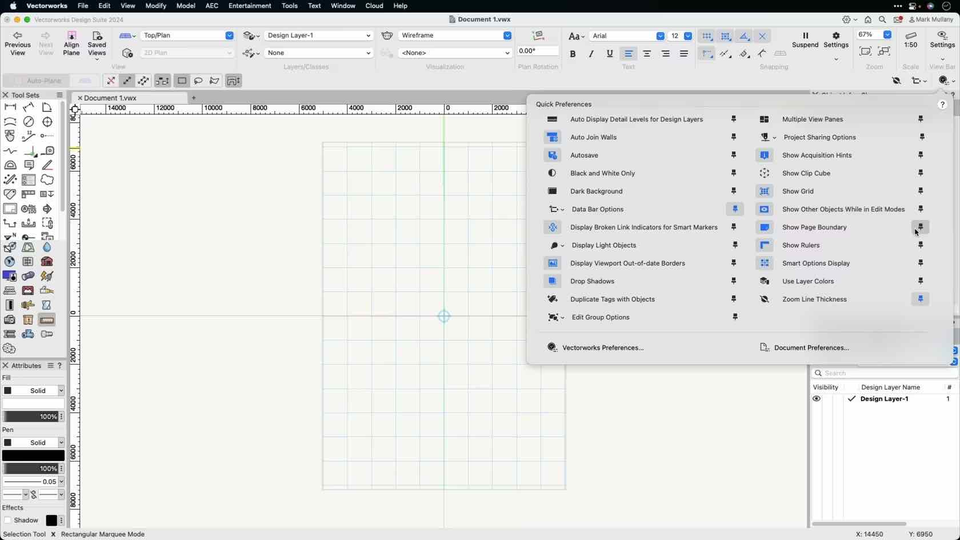Toggle Design Layer-1 visibility eye
Image resolution: width=960 pixels, height=540 pixels.
(817, 399)
